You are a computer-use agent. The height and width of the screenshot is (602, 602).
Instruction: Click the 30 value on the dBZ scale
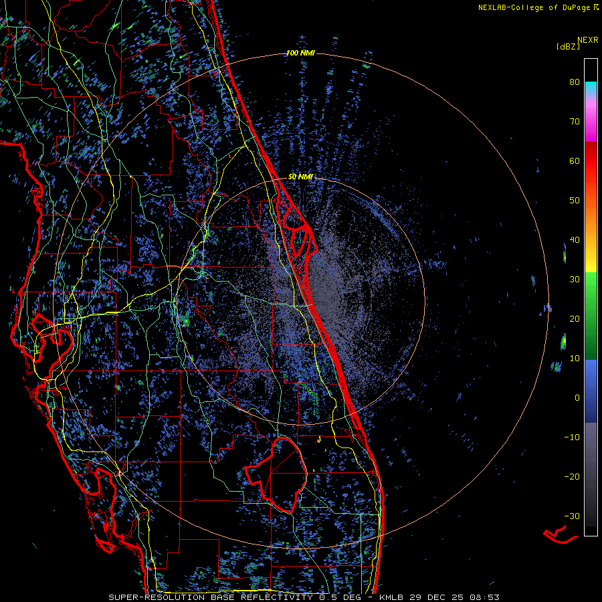(575, 279)
